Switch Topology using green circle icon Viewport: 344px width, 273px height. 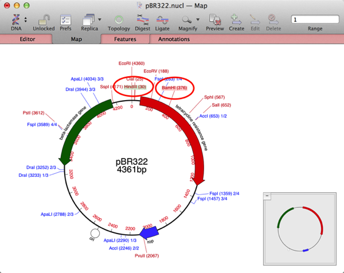pyautogui.click(x=119, y=19)
